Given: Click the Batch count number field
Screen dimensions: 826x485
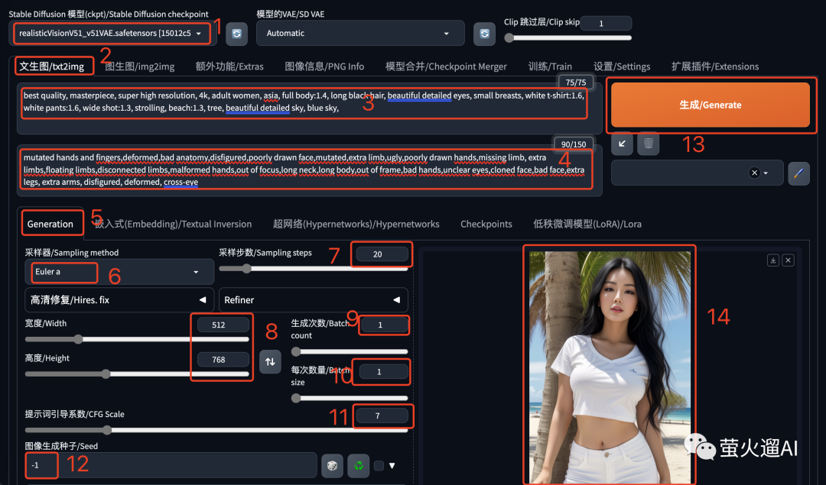Looking at the screenshot, I should click(x=384, y=325).
